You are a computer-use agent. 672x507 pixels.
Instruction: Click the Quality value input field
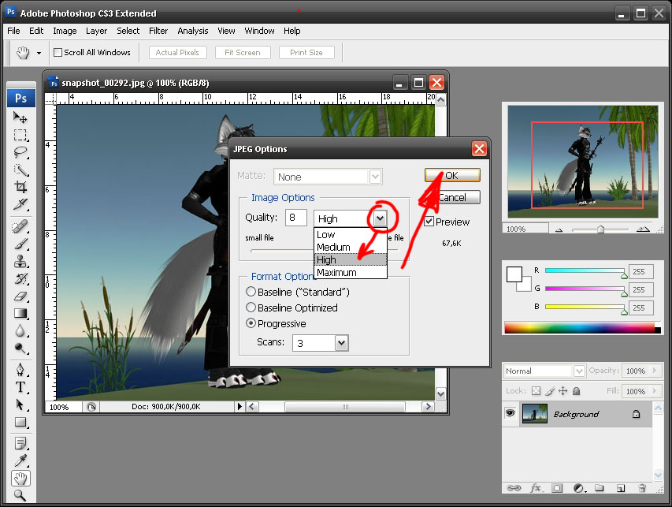[x=296, y=218]
